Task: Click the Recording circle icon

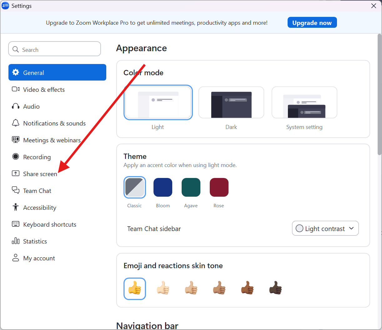Action: click(16, 157)
